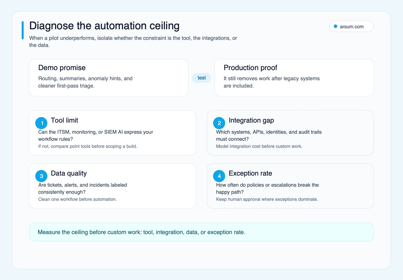Click 'Can the ITSM, monitoring, or SIEM AI' question
Viewport: 403px width, 280px height.
(x=96, y=135)
